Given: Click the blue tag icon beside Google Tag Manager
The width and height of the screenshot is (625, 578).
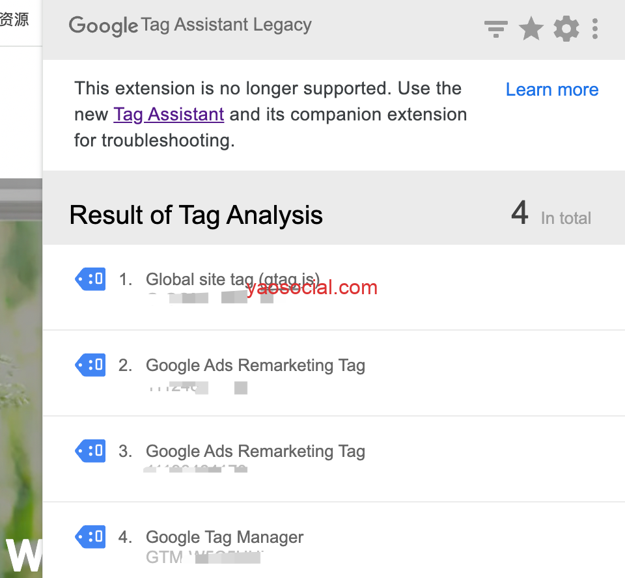Looking at the screenshot, I should pyautogui.click(x=90, y=537).
